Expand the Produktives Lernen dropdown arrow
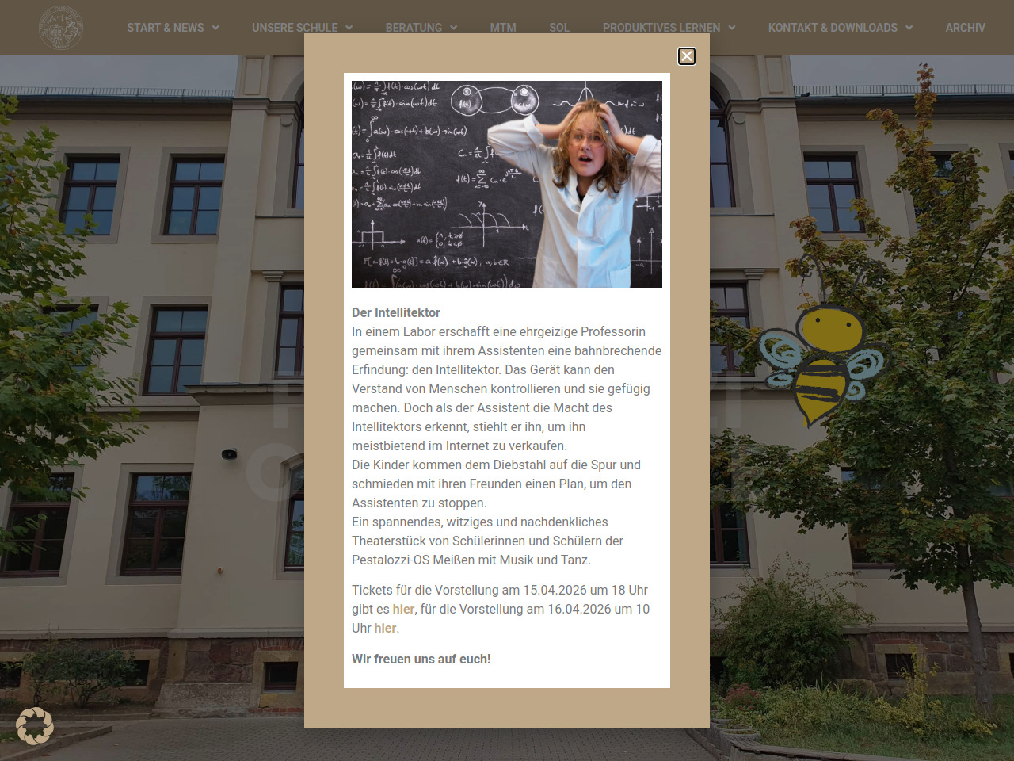 pyautogui.click(x=732, y=28)
